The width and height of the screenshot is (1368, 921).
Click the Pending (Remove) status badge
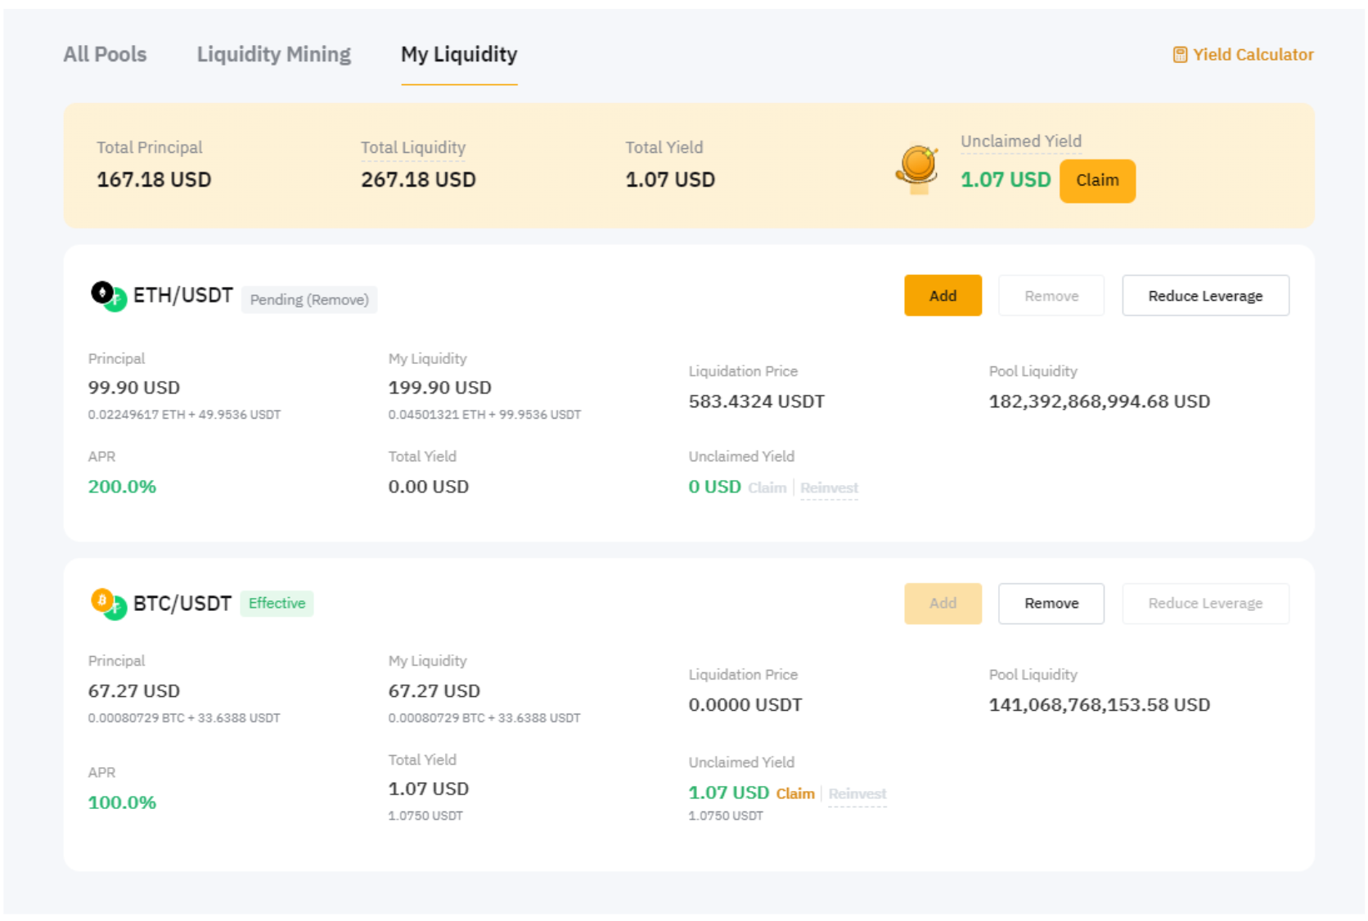309,300
